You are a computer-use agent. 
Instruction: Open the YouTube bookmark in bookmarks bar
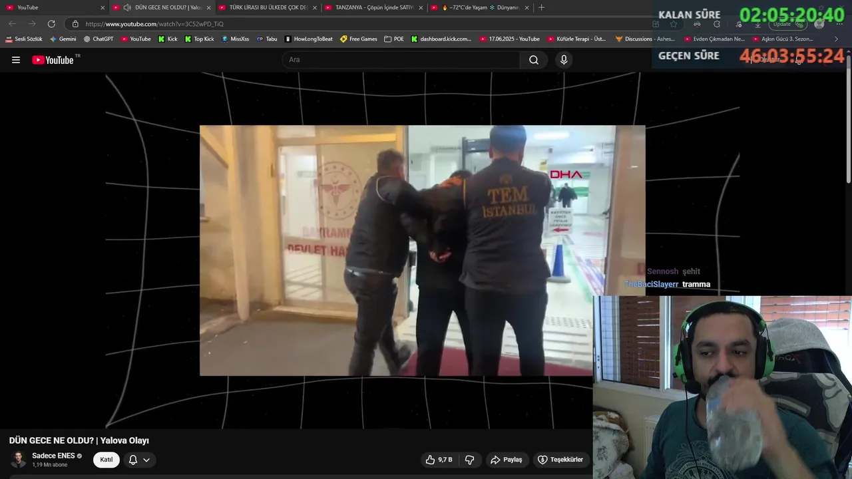point(136,39)
